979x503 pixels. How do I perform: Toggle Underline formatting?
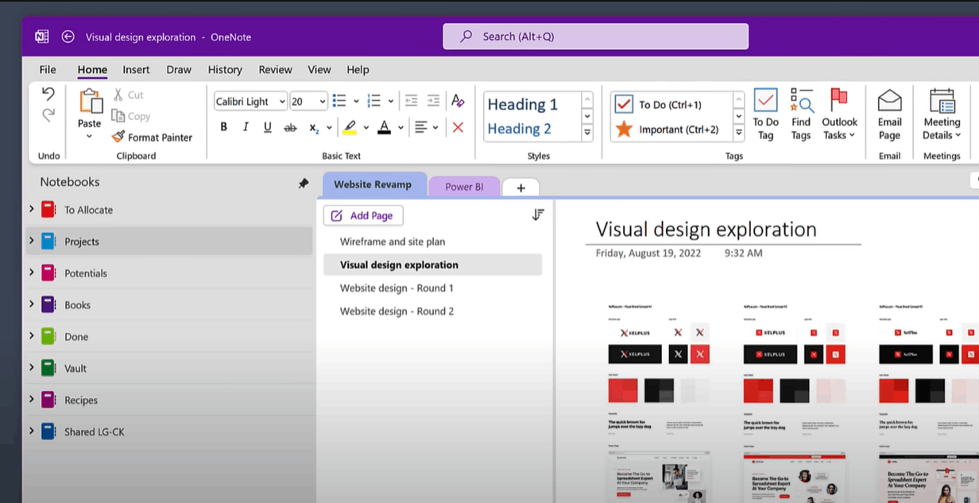click(267, 127)
